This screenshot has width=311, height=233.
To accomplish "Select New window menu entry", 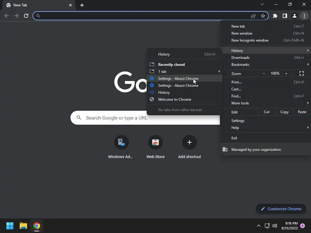I will (265, 33).
